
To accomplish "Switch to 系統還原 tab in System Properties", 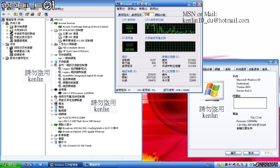I will 241,69.
